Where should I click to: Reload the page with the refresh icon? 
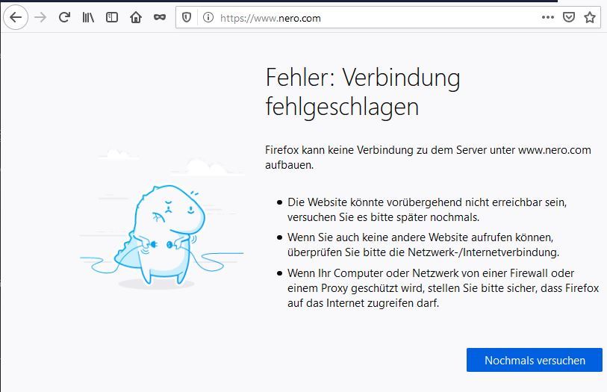coord(64,17)
